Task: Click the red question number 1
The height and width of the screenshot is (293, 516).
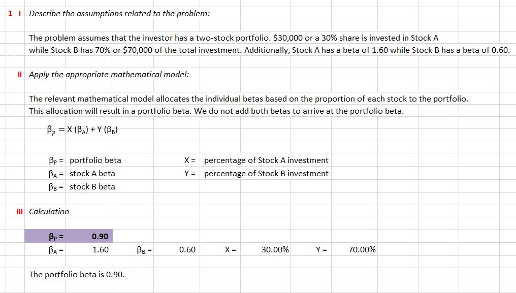Action: tap(11, 14)
